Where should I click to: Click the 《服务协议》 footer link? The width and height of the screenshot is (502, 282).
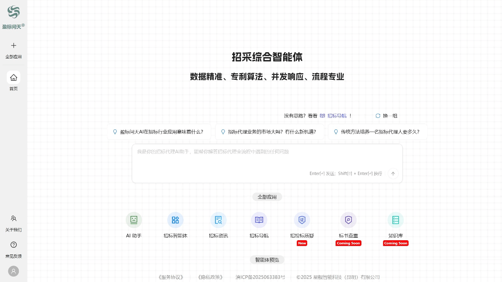[170, 277]
